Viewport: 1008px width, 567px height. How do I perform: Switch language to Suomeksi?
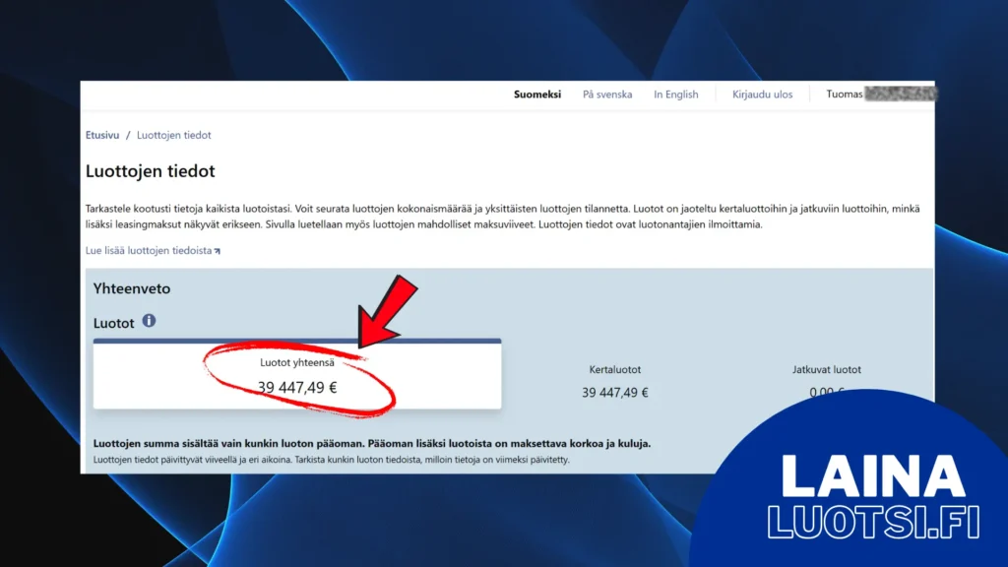coord(537,94)
